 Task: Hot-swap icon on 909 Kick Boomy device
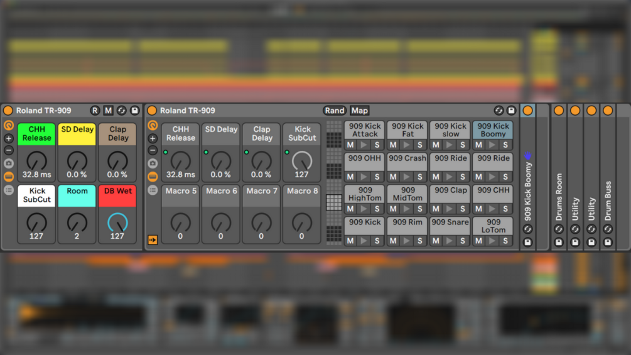[x=527, y=229]
